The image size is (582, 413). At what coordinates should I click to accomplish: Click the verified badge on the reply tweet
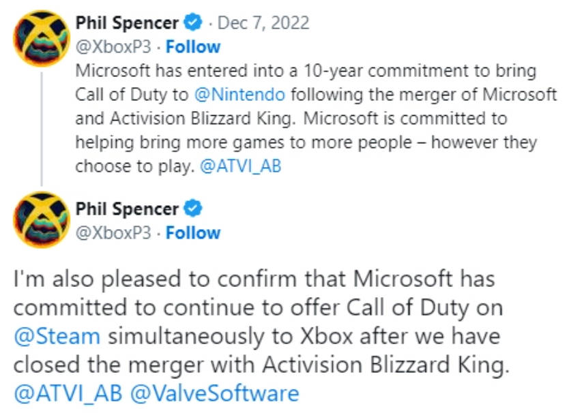(x=193, y=209)
